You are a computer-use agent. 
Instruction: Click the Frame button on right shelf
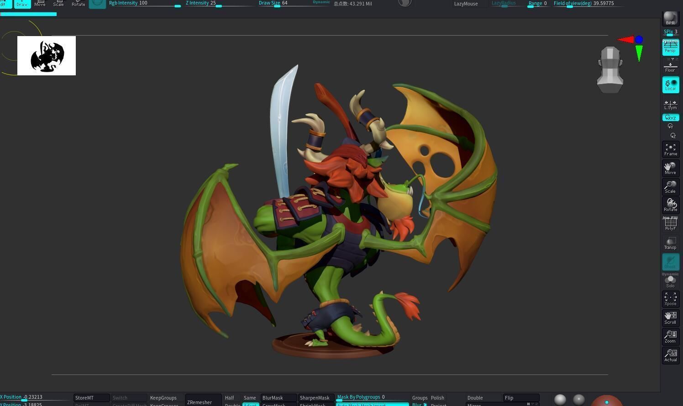pyautogui.click(x=670, y=150)
